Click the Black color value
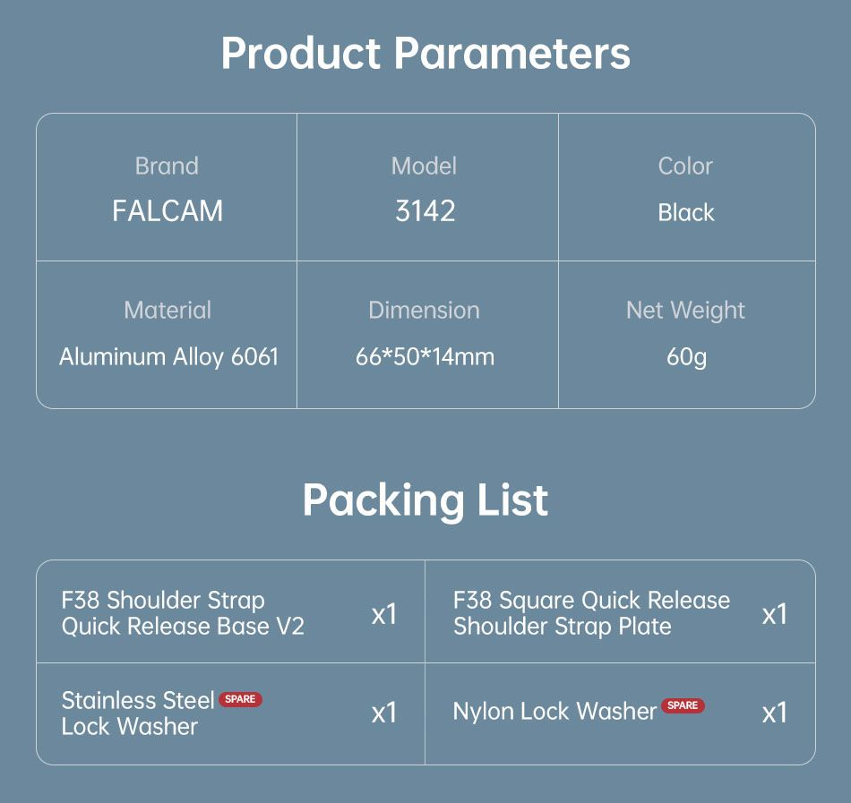Image resolution: width=851 pixels, height=803 pixels. [x=686, y=212]
